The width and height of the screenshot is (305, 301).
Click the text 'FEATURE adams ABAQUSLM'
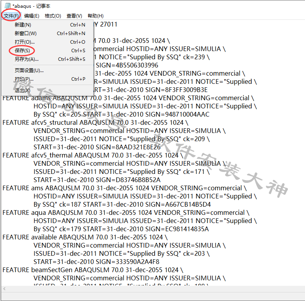pos(45,98)
